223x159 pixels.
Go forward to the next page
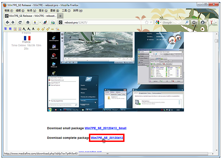(x=13, y=22)
